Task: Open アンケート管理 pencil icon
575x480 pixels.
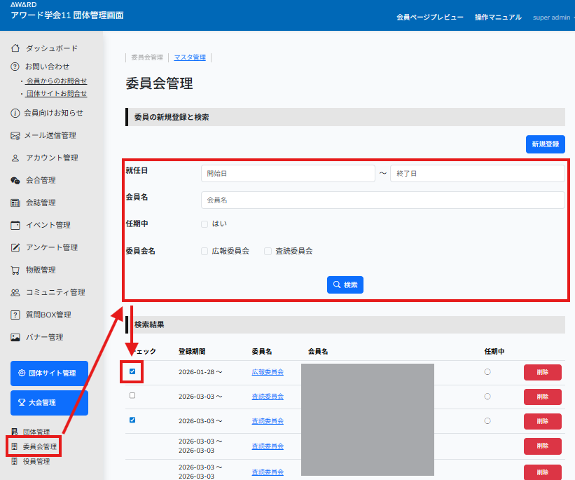Action: [15, 247]
